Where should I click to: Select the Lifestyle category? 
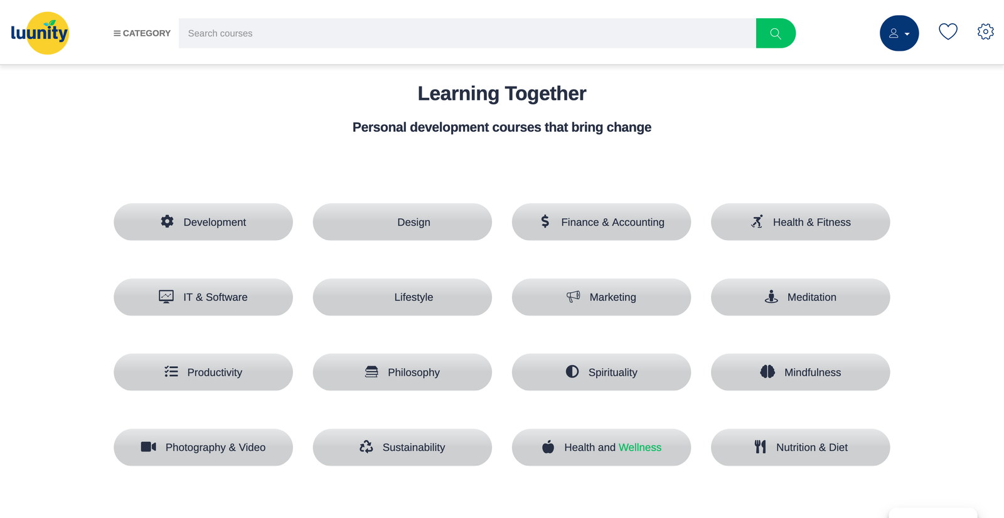[x=402, y=297]
